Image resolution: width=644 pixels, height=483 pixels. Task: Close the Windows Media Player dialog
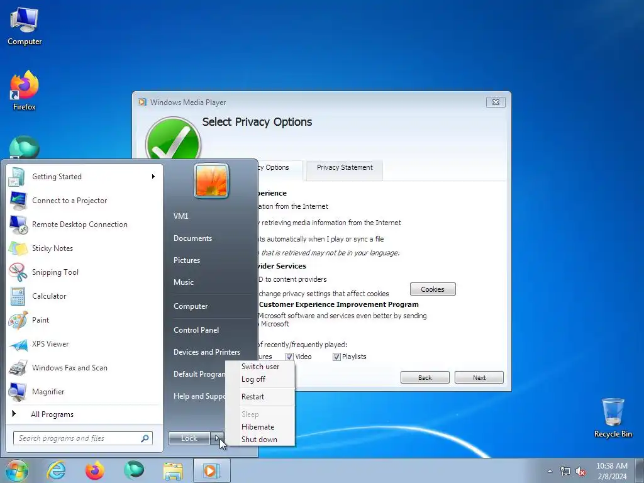click(496, 103)
